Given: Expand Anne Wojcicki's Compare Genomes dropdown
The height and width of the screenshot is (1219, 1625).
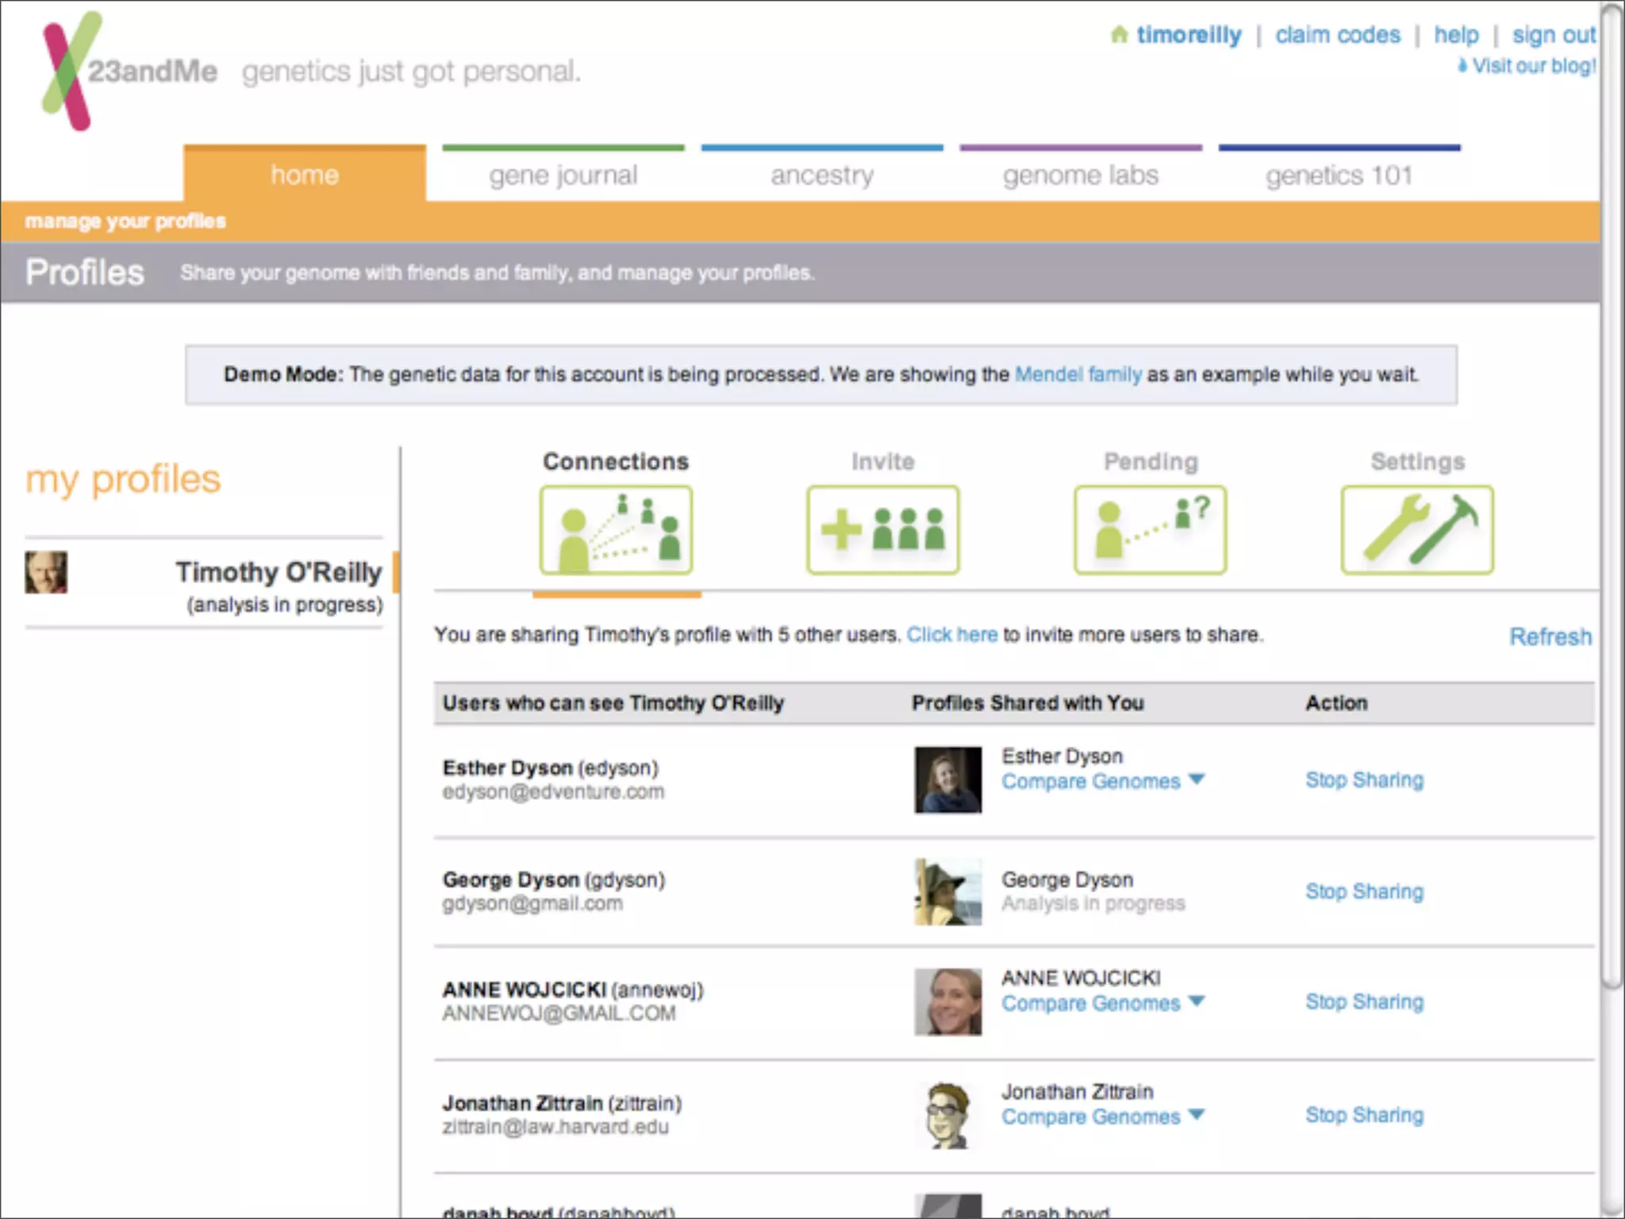Looking at the screenshot, I should click(1197, 1002).
